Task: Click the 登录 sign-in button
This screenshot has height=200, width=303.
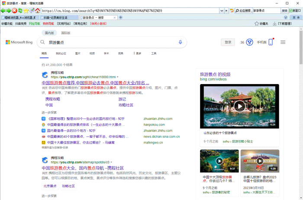Action: pos(228,42)
